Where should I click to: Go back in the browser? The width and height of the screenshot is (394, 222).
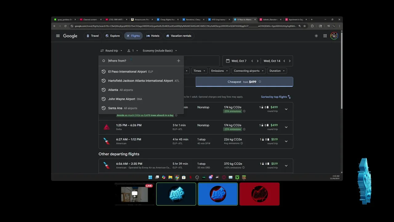[54, 26]
